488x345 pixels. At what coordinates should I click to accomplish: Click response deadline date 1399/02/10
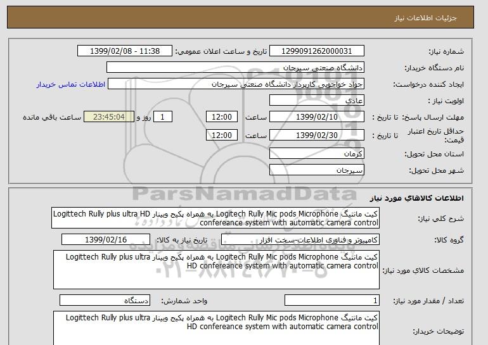pyautogui.click(x=316, y=117)
